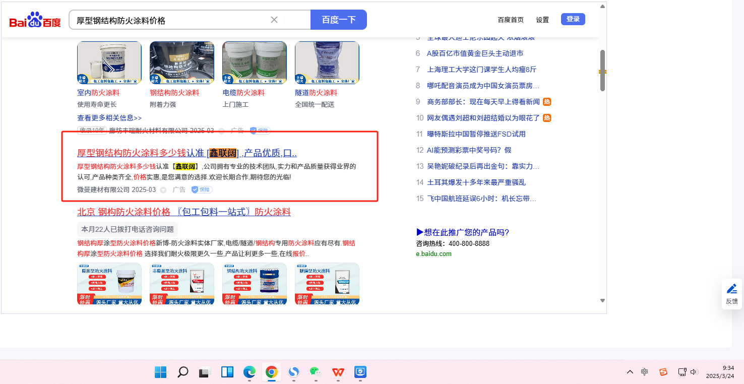Click the 微曼建材有限公司 source name

(103, 189)
